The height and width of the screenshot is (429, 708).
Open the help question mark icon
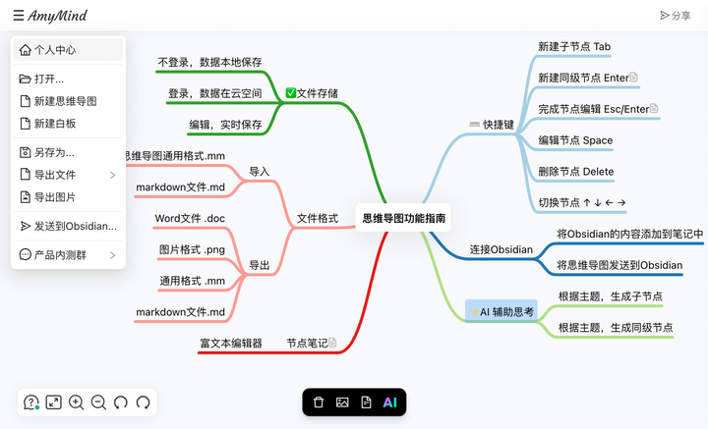(31, 402)
